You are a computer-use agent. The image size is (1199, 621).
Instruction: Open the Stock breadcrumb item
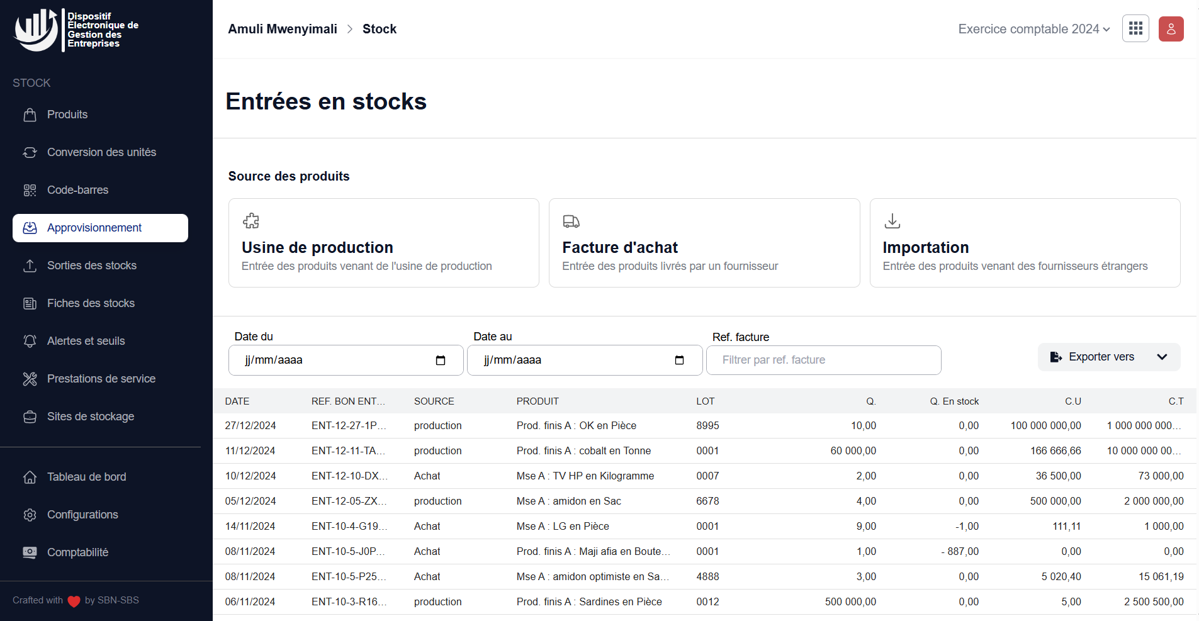tap(379, 28)
